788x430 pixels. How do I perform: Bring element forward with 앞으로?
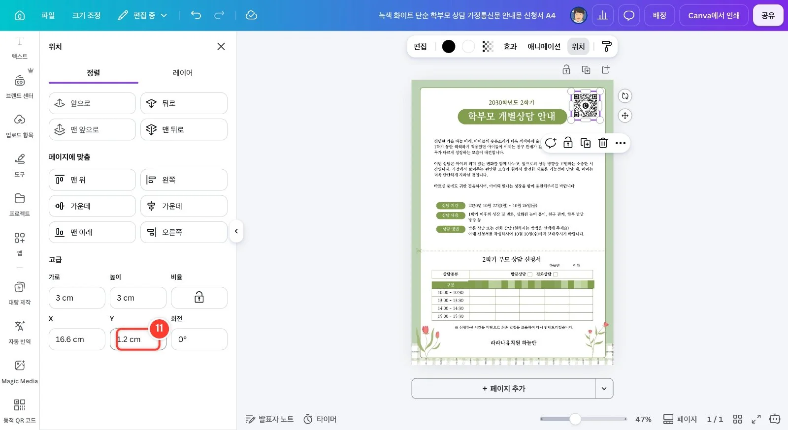[92, 103]
